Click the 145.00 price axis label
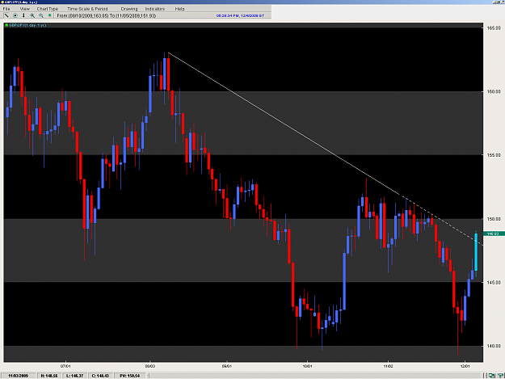Screen dimensions: 505x379 pos(494,282)
